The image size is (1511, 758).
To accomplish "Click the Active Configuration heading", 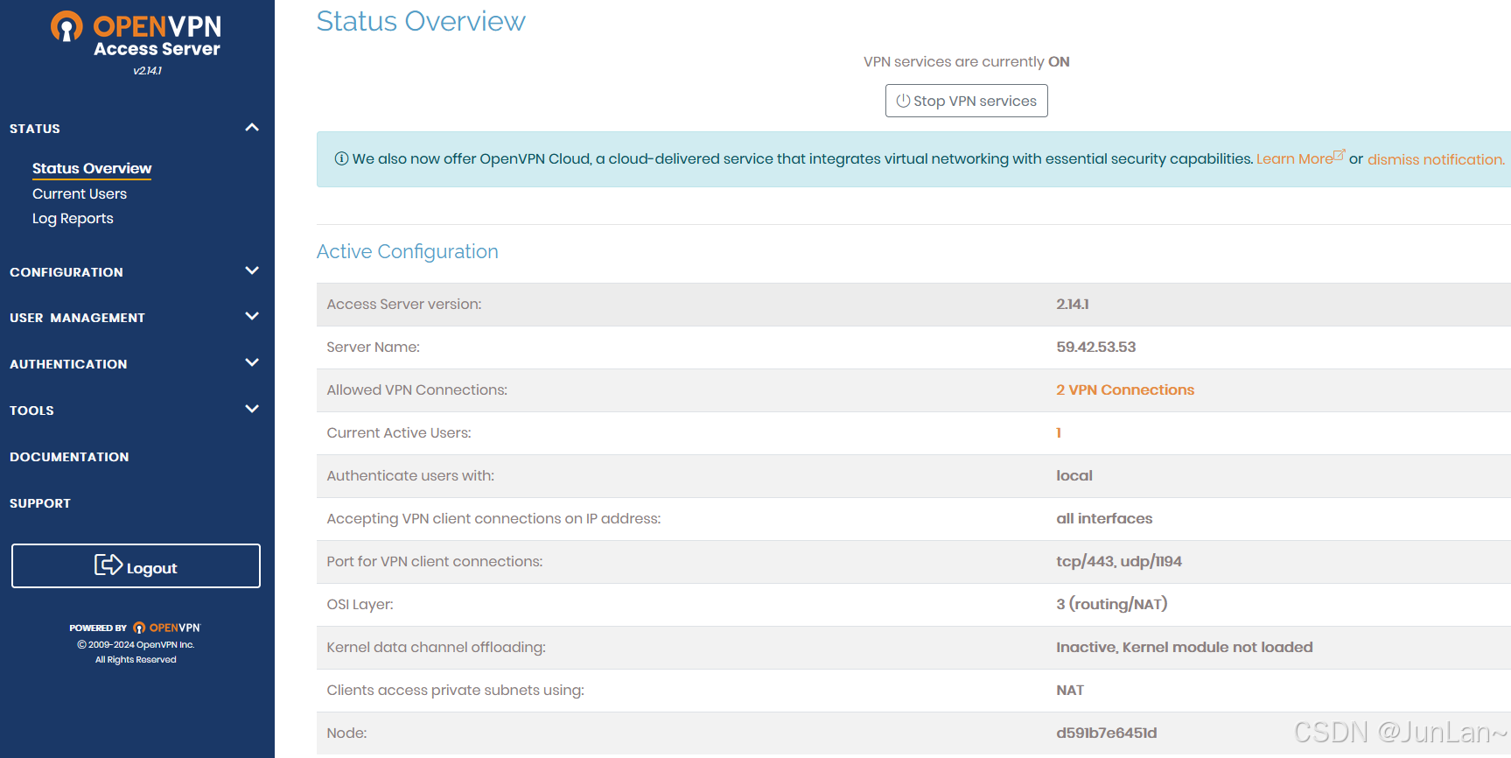I will click(x=408, y=251).
